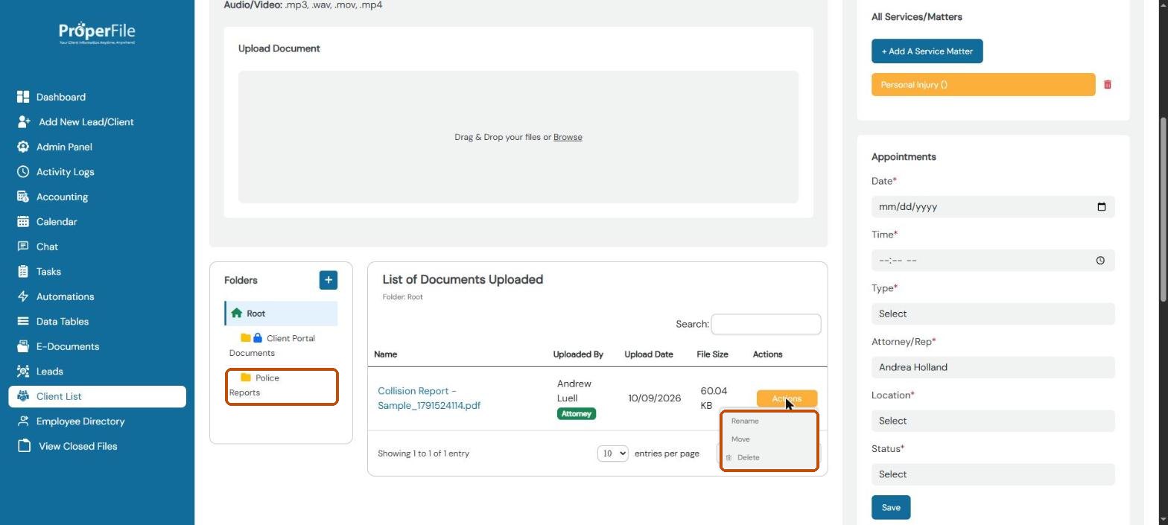The image size is (1168, 525).
Task: Click the Chat bubble icon
Action: pos(23,246)
